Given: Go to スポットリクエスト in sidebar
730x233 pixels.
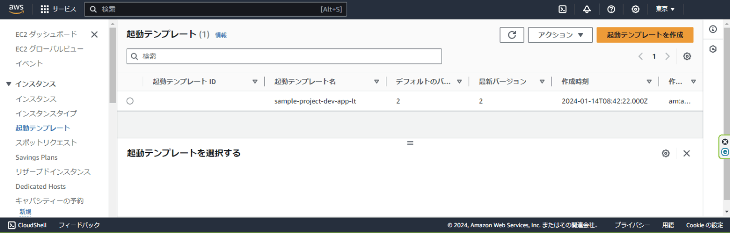Looking at the screenshot, I should coord(46,143).
